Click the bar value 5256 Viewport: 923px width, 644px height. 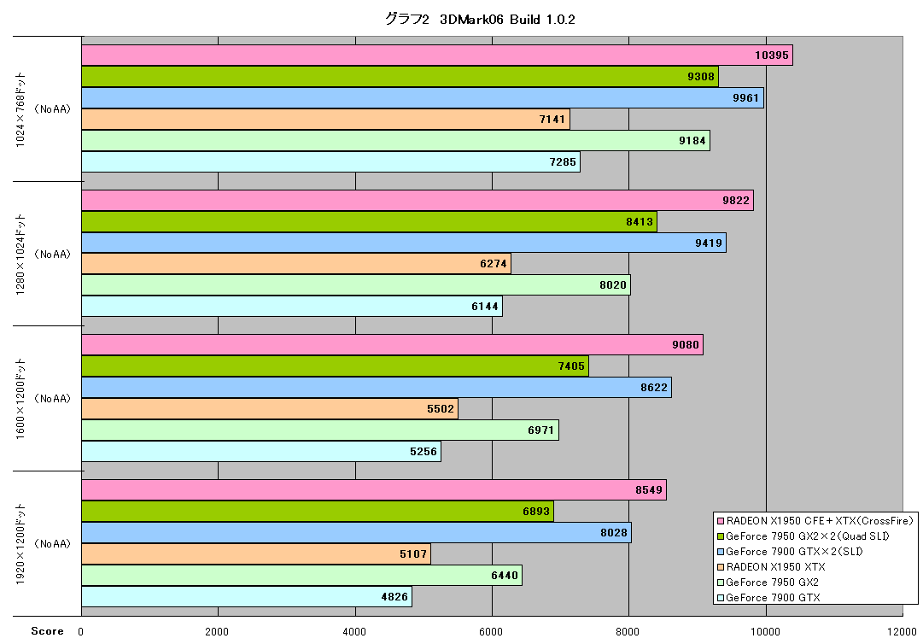coord(424,452)
